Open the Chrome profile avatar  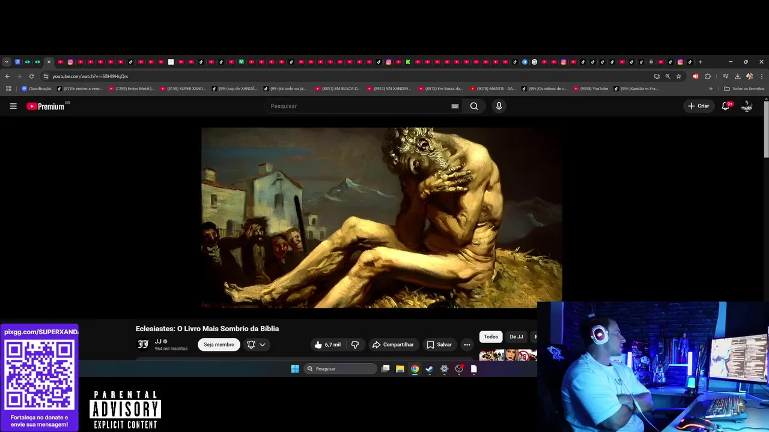point(749,76)
